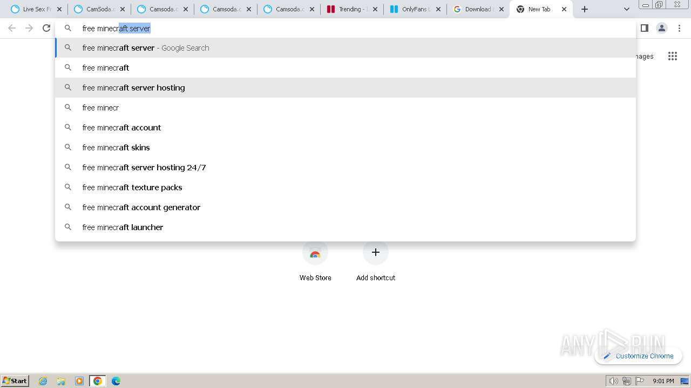Image resolution: width=691 pixels, height=388 pixels.
Task: Select the 'free minecraft account' suggestion
Action: (345, 128)
